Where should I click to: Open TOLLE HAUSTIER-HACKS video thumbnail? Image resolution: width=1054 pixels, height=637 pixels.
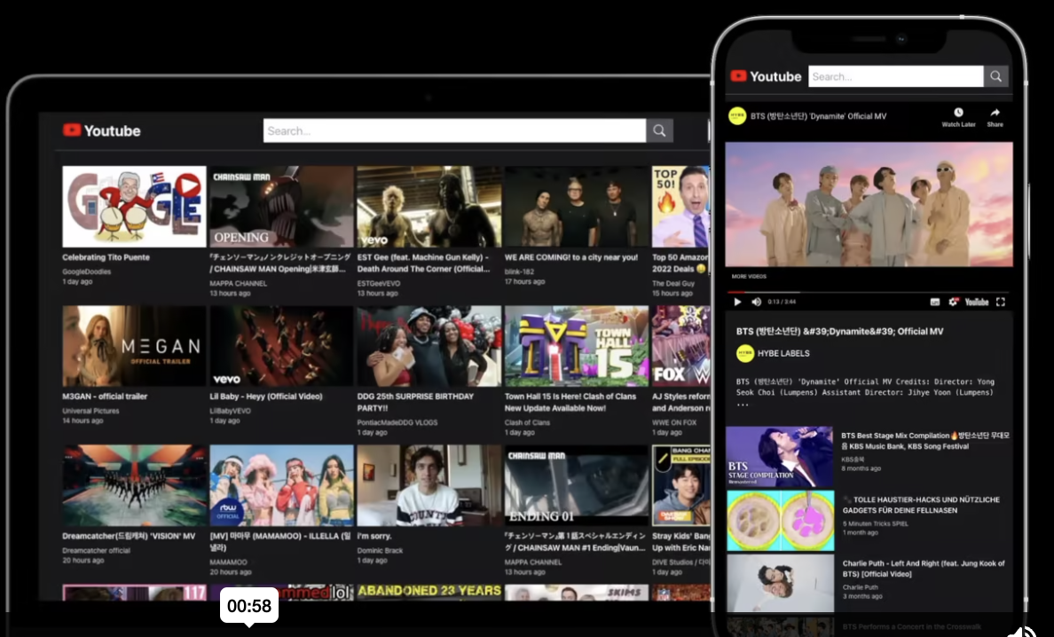click(x=780, y=521)
